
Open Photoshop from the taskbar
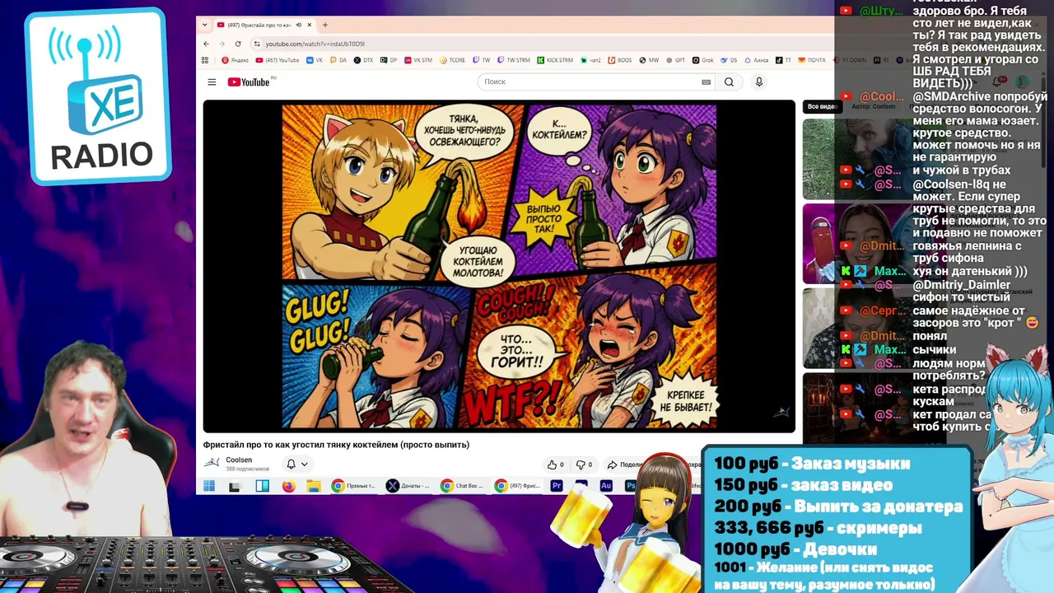tap(631, 486)
